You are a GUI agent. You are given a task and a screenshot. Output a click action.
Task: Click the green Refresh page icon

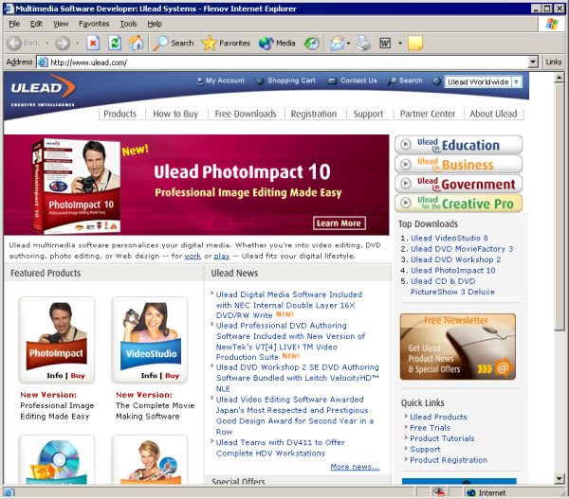pos(115,44)
